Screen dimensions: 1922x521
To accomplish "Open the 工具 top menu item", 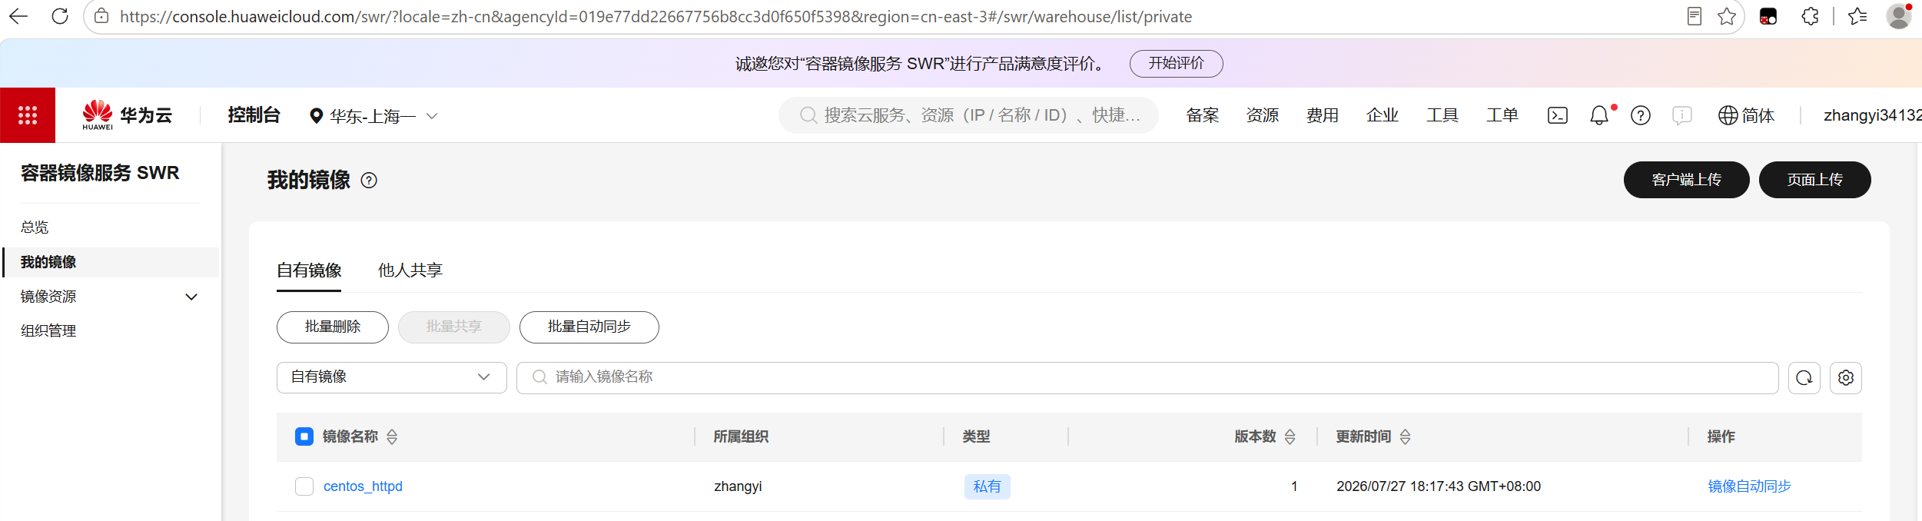I will [1442, 115].
